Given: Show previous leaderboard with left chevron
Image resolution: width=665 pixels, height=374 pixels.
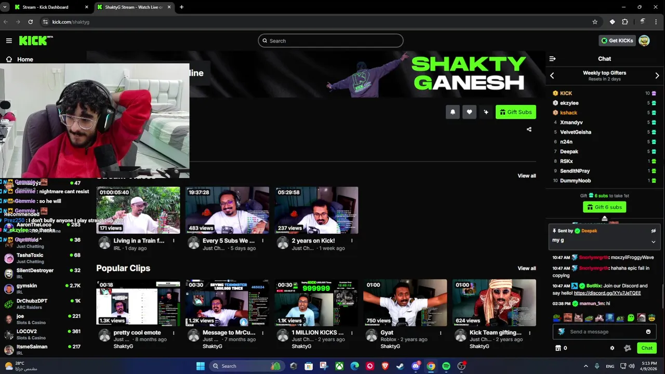Looking at the screenshot, I should [552, 75].
